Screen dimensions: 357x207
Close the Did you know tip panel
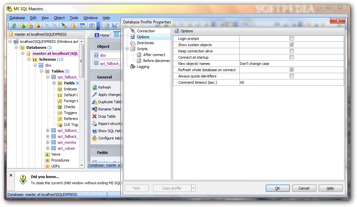pyautogui.click(x=11, y=175)
